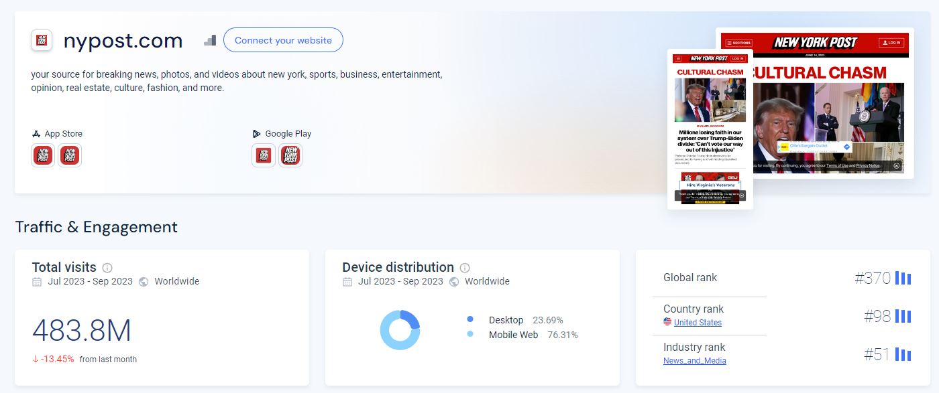Click the Industry rank label
Image resolution: width=939 pixels, height=393 pixels.
pos(694,347)
